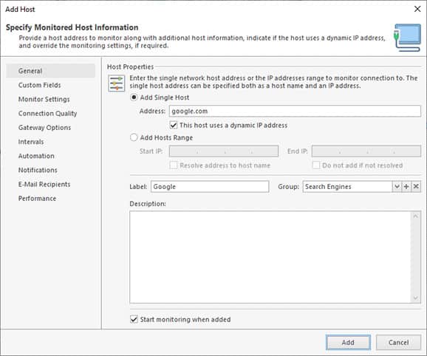
Task: Click description scrollbar up arrow
Action: coord(416,216)
